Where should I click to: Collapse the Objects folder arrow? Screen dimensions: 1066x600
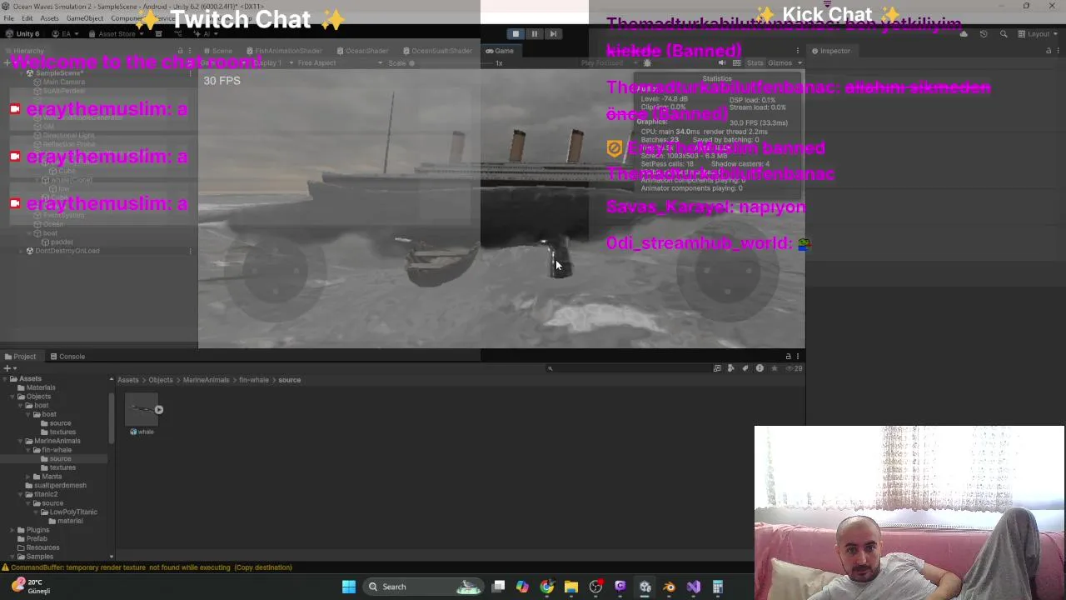pyautogui.click(x=12, y=397)
